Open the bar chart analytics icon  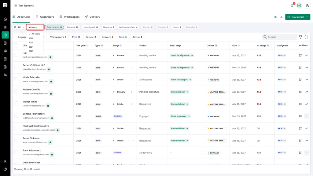[275, 17]
